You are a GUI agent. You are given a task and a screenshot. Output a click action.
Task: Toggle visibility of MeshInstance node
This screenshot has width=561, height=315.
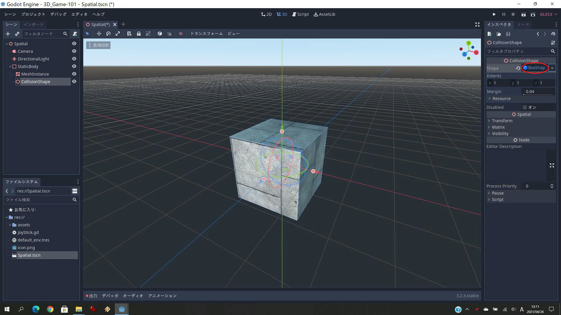tap(74, 74)
